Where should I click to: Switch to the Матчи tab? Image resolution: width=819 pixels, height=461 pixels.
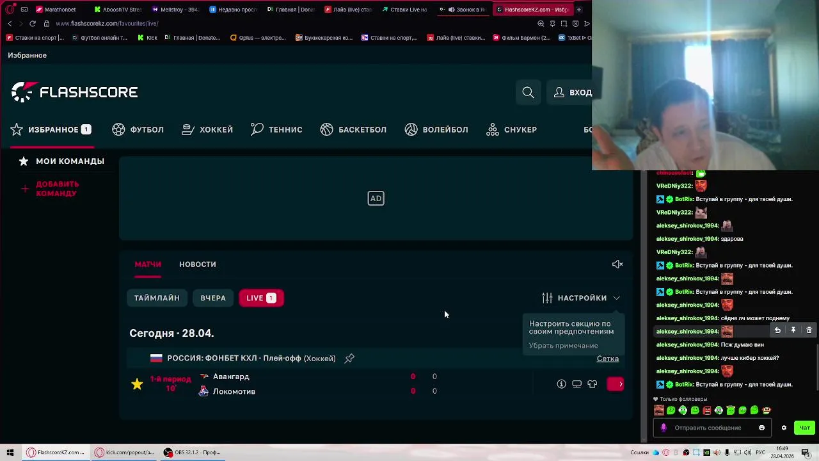[x=148, y=264]
